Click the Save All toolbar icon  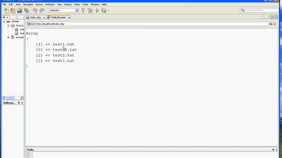[26, 11]
